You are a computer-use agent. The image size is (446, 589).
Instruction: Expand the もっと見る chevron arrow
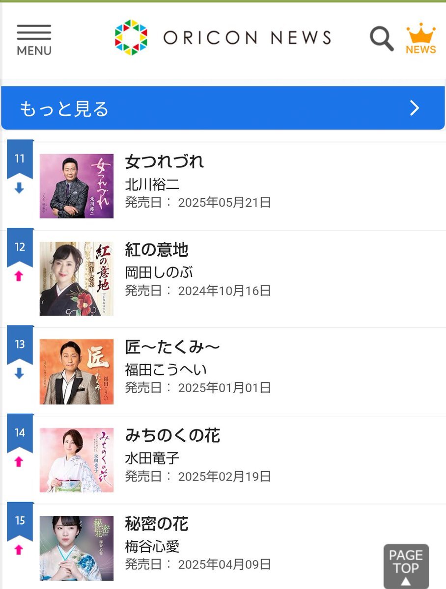point(415,108)
